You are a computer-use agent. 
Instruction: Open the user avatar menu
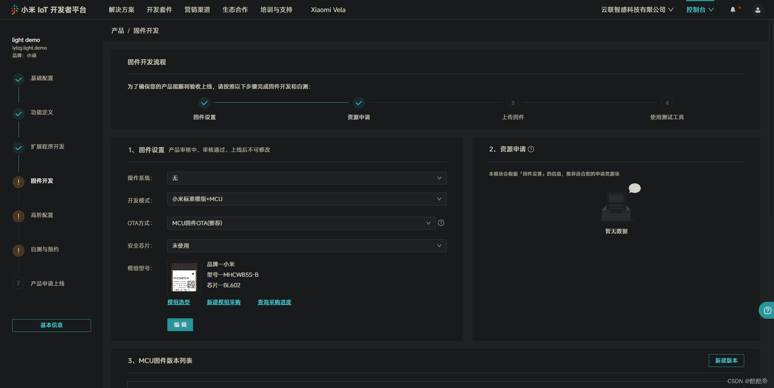pos(758,10)
